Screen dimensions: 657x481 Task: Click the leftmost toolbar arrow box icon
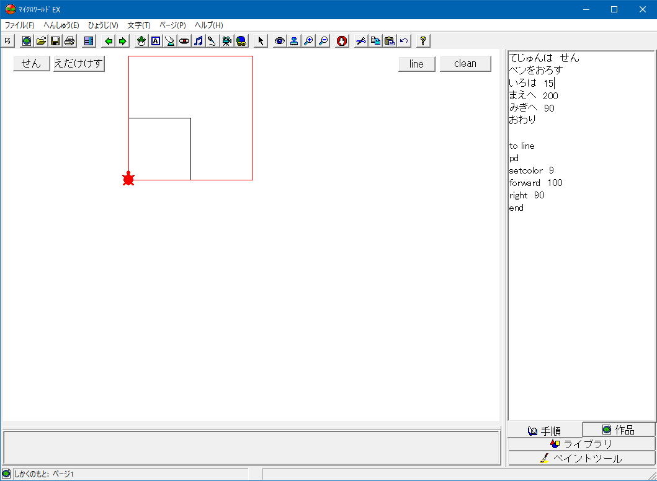pos(7,41)
